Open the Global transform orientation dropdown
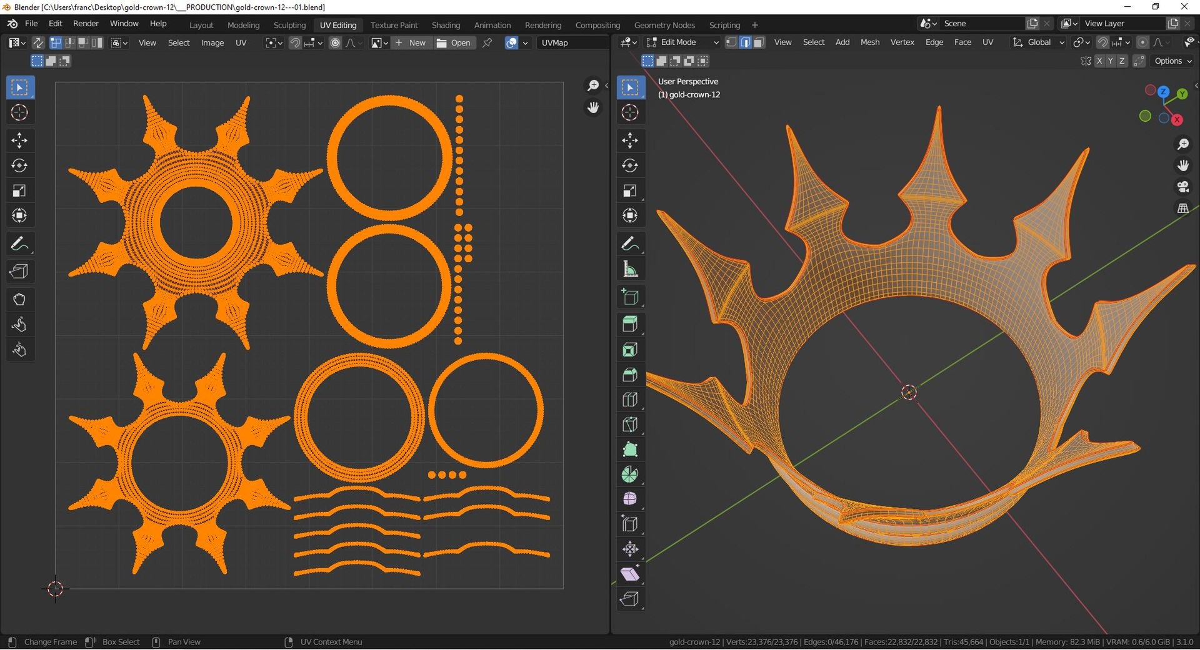The height and width of the screenshot is (650, 1200). pyautogui.click(x=1038, y=42)
